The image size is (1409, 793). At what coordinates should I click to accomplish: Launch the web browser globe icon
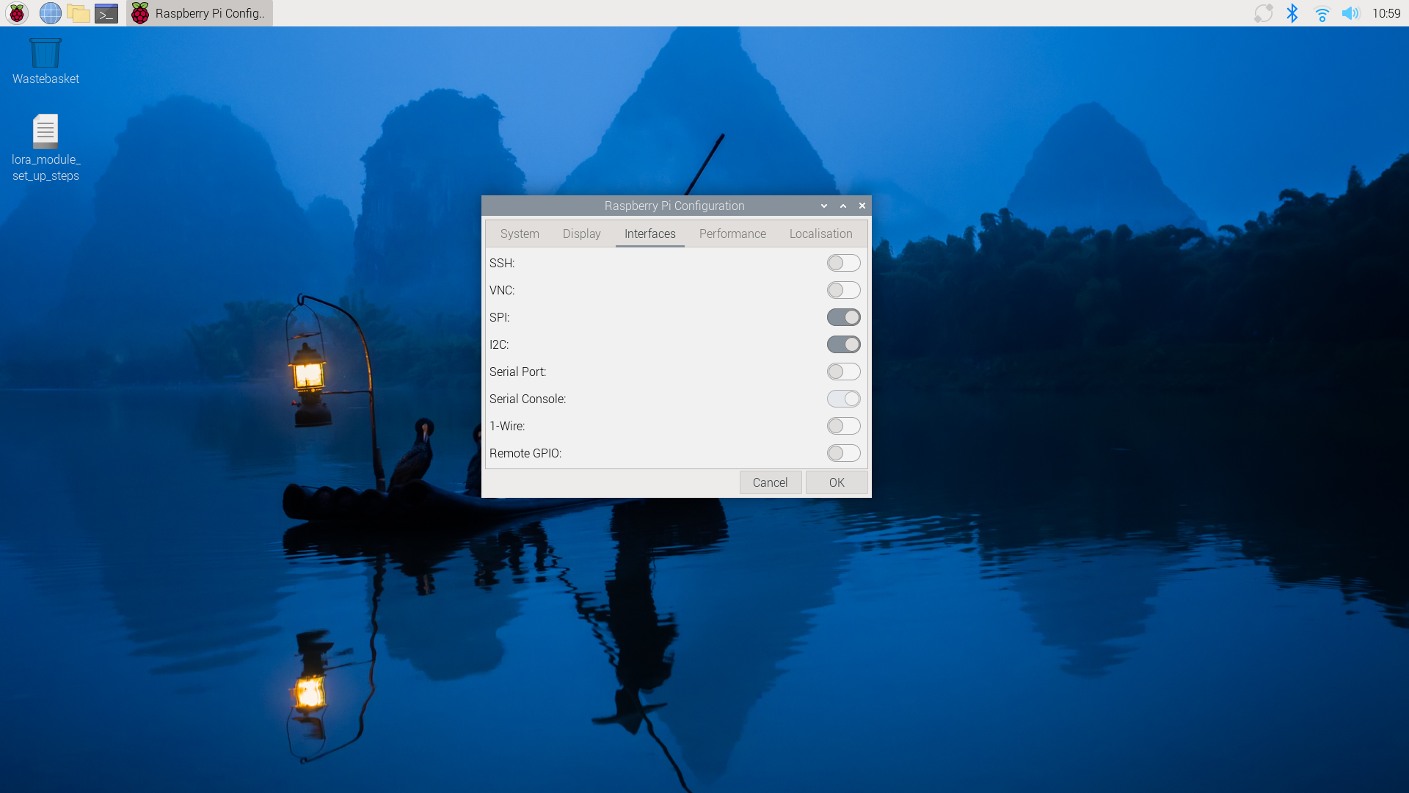[50, 13]
